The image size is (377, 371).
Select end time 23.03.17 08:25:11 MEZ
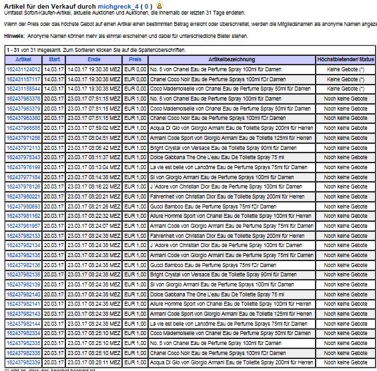[94, 362]
